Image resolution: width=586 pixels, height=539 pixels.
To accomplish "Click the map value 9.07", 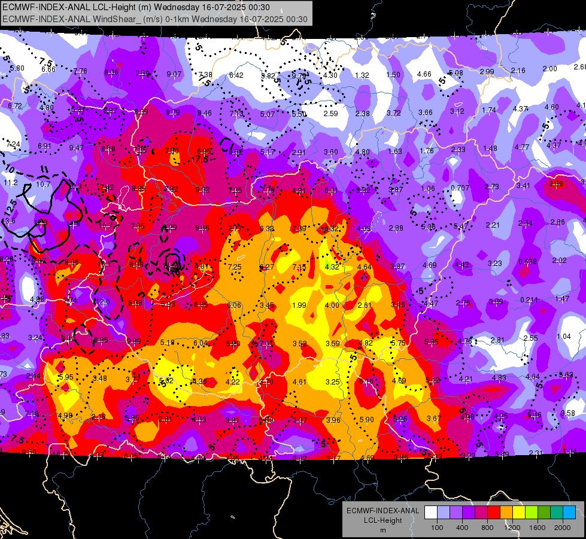I will (x=174, y=74).
